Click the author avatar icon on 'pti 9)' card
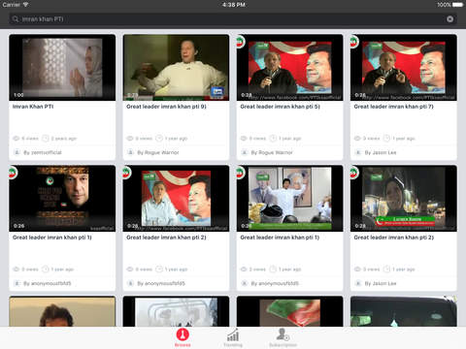466x349 pixels. click(130, 152)
